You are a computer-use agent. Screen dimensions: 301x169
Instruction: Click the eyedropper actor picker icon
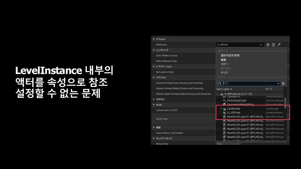(x=279, y=45)
